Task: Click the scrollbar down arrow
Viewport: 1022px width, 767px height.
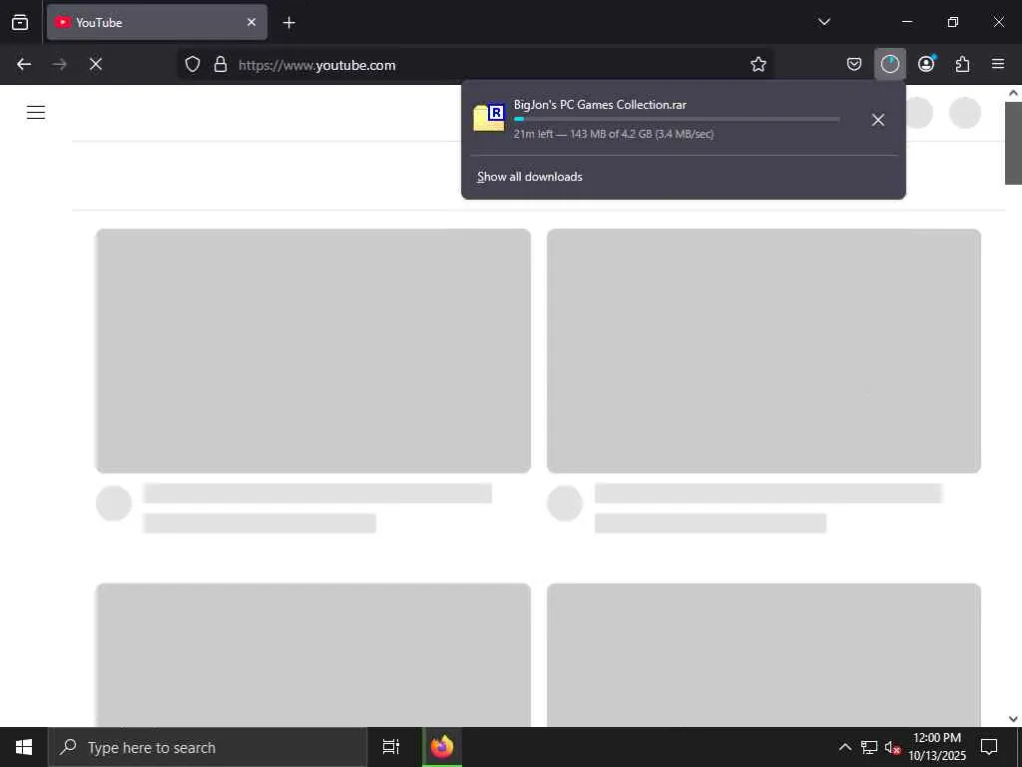Action: (1013, 719)
